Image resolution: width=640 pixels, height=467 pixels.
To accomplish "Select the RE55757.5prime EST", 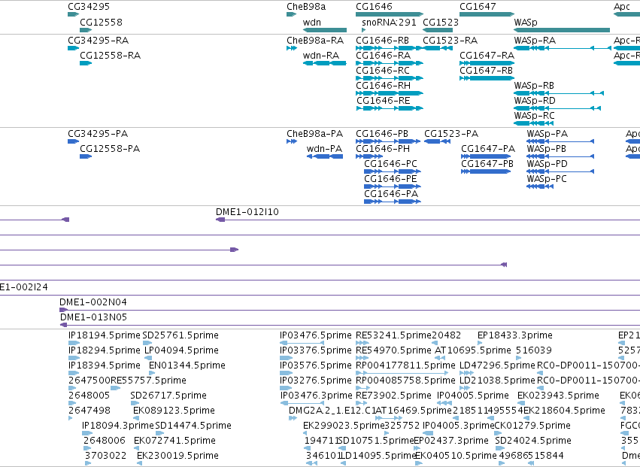I will coord(116,388).
